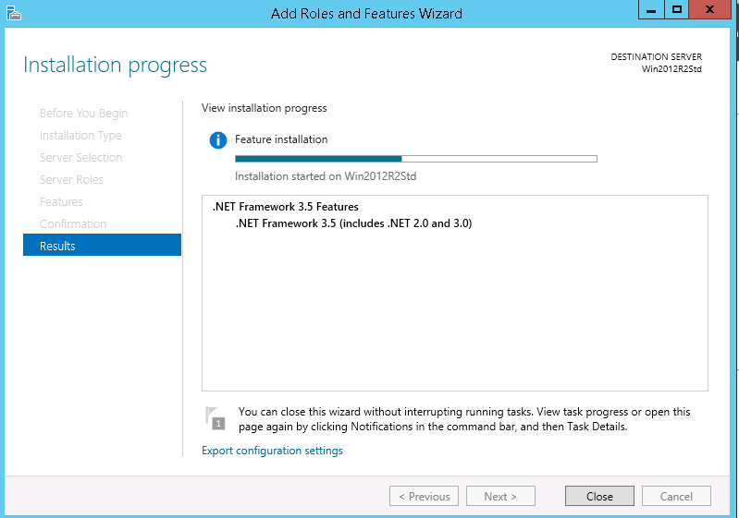
Task: Click the Previous button
Action: click(424, 496)
